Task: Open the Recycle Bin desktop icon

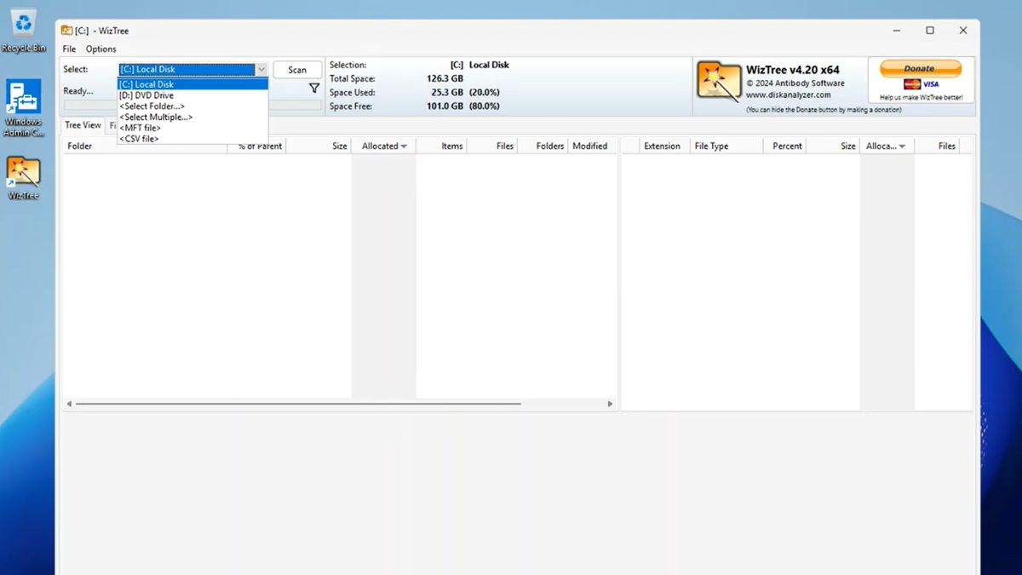Action: [23, 31]
